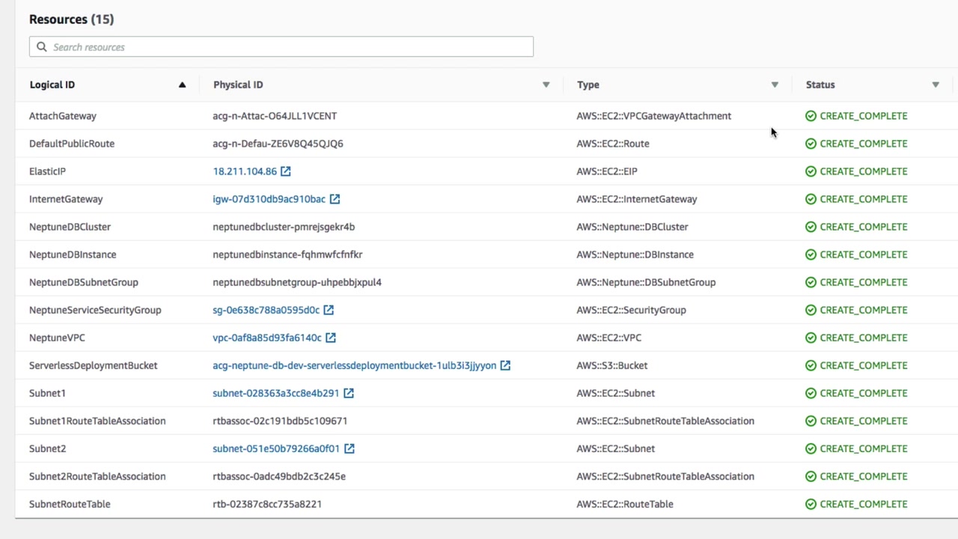Image resolution: width=958 pixels, height=539 pixels.
Task: Sort by Logical ID using ascending arrow
Action: click(x=182, y=85)
